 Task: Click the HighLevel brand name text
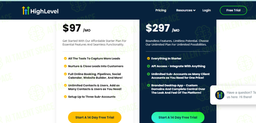pyautogui.click(x=44, y=11)
